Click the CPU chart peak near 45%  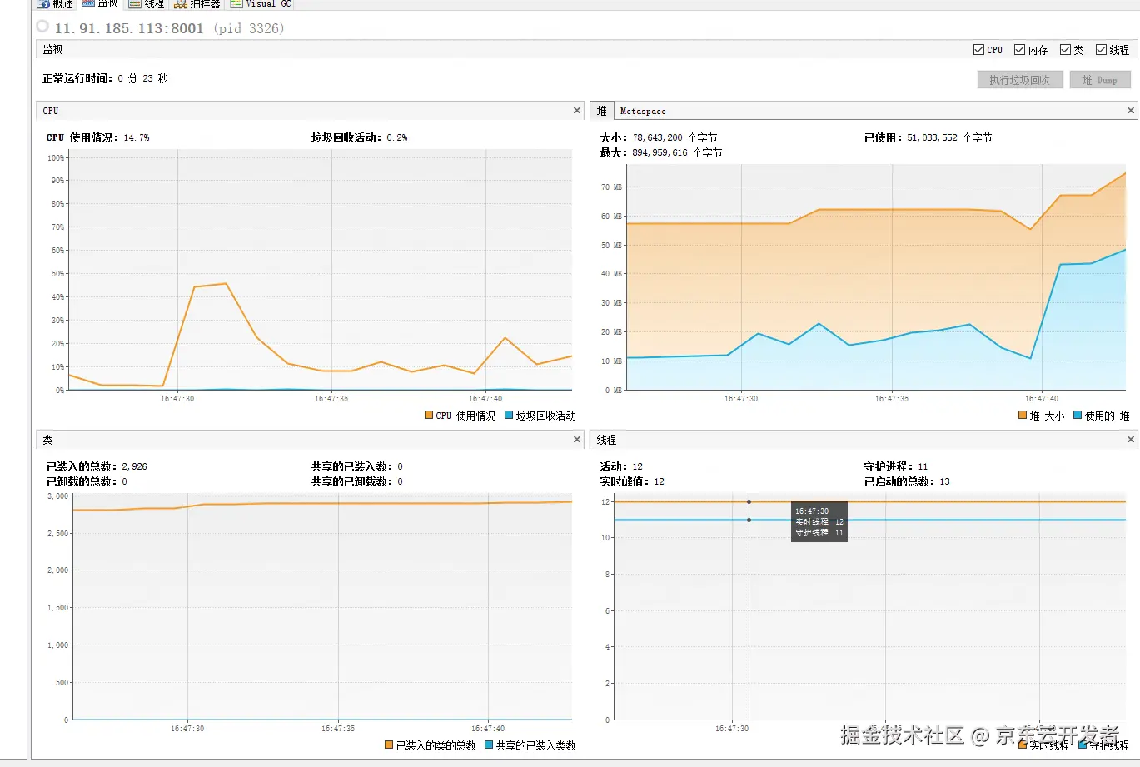(226, 284)
